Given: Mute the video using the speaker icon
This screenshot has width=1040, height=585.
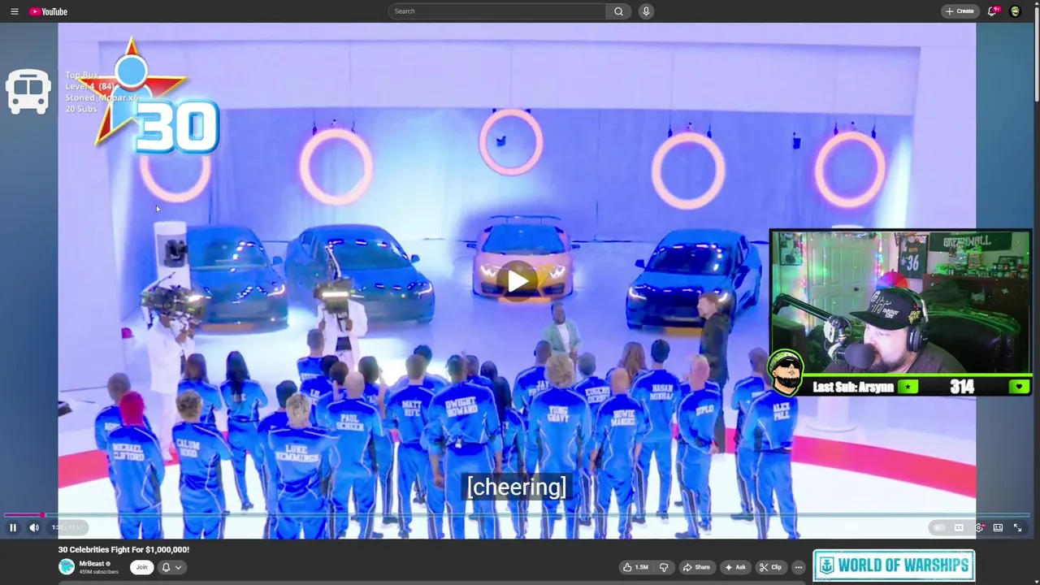Looking at the screenshot, I should (34, 527).
